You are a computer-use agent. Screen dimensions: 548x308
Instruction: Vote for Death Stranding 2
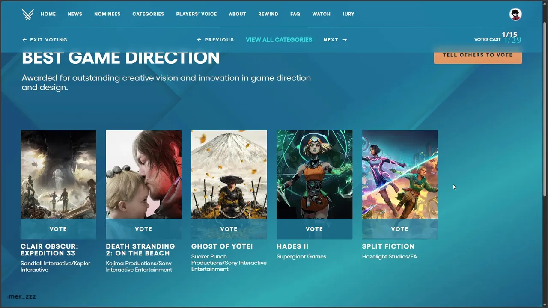pyautogui.click(x=143, y=229)
